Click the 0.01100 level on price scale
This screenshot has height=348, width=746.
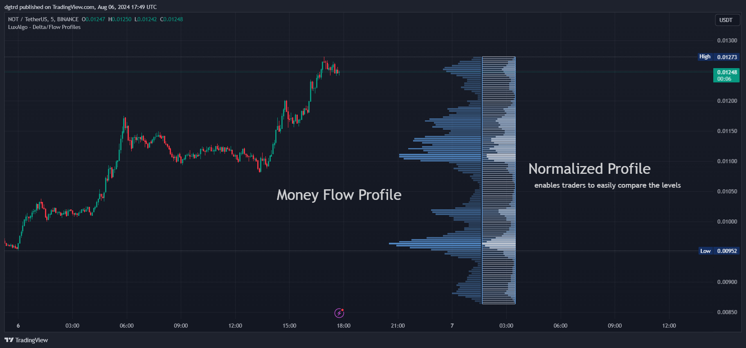pyautogui.click(x=726, y=161)
